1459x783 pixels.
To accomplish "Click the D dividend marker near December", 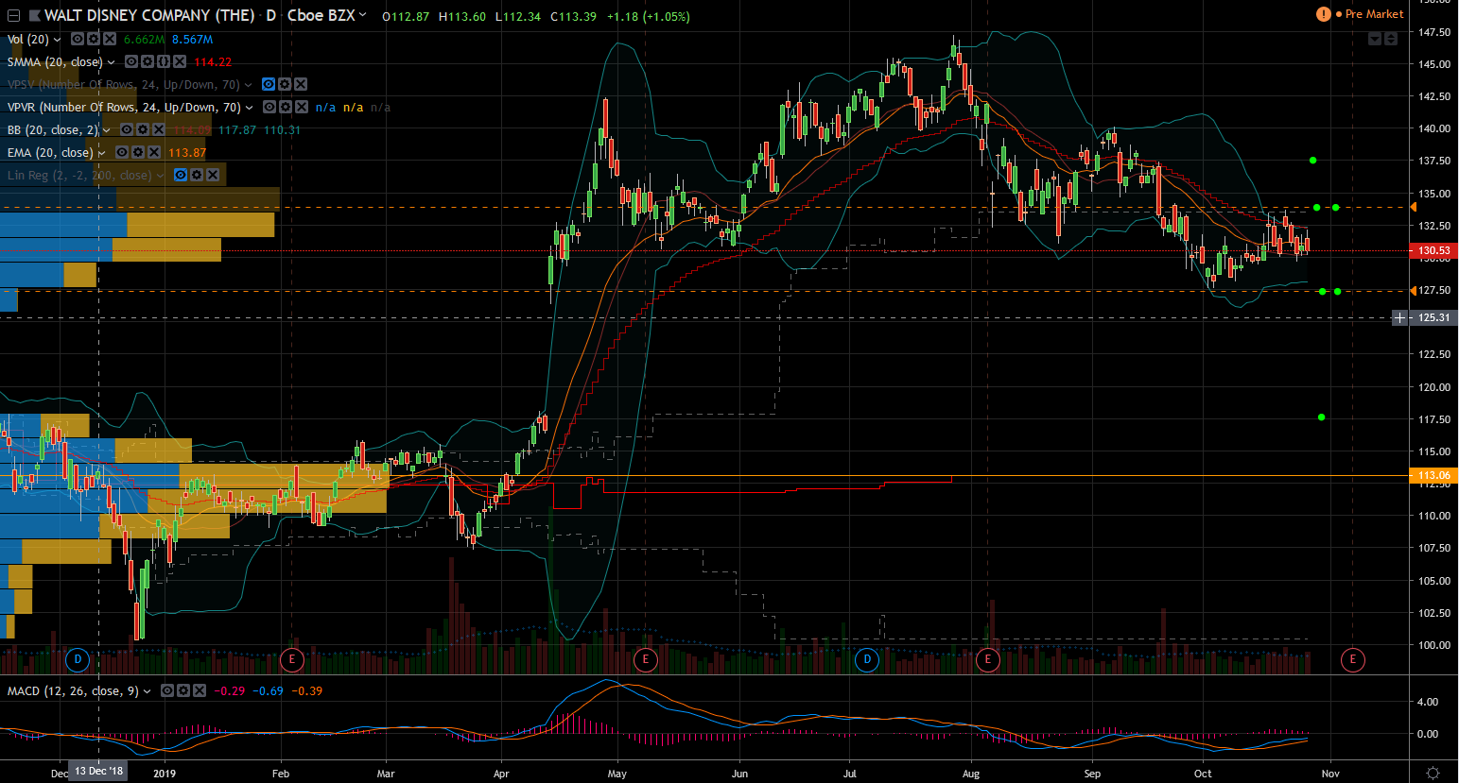I will (x=78, y=659).
